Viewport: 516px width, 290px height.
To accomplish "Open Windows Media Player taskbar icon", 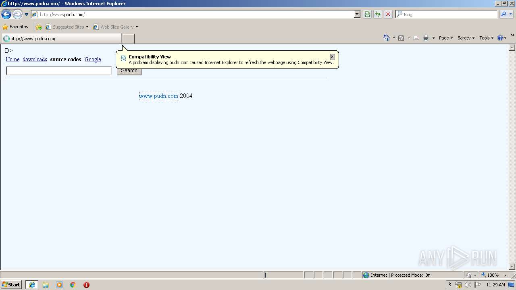I will [x=59, y=285].
